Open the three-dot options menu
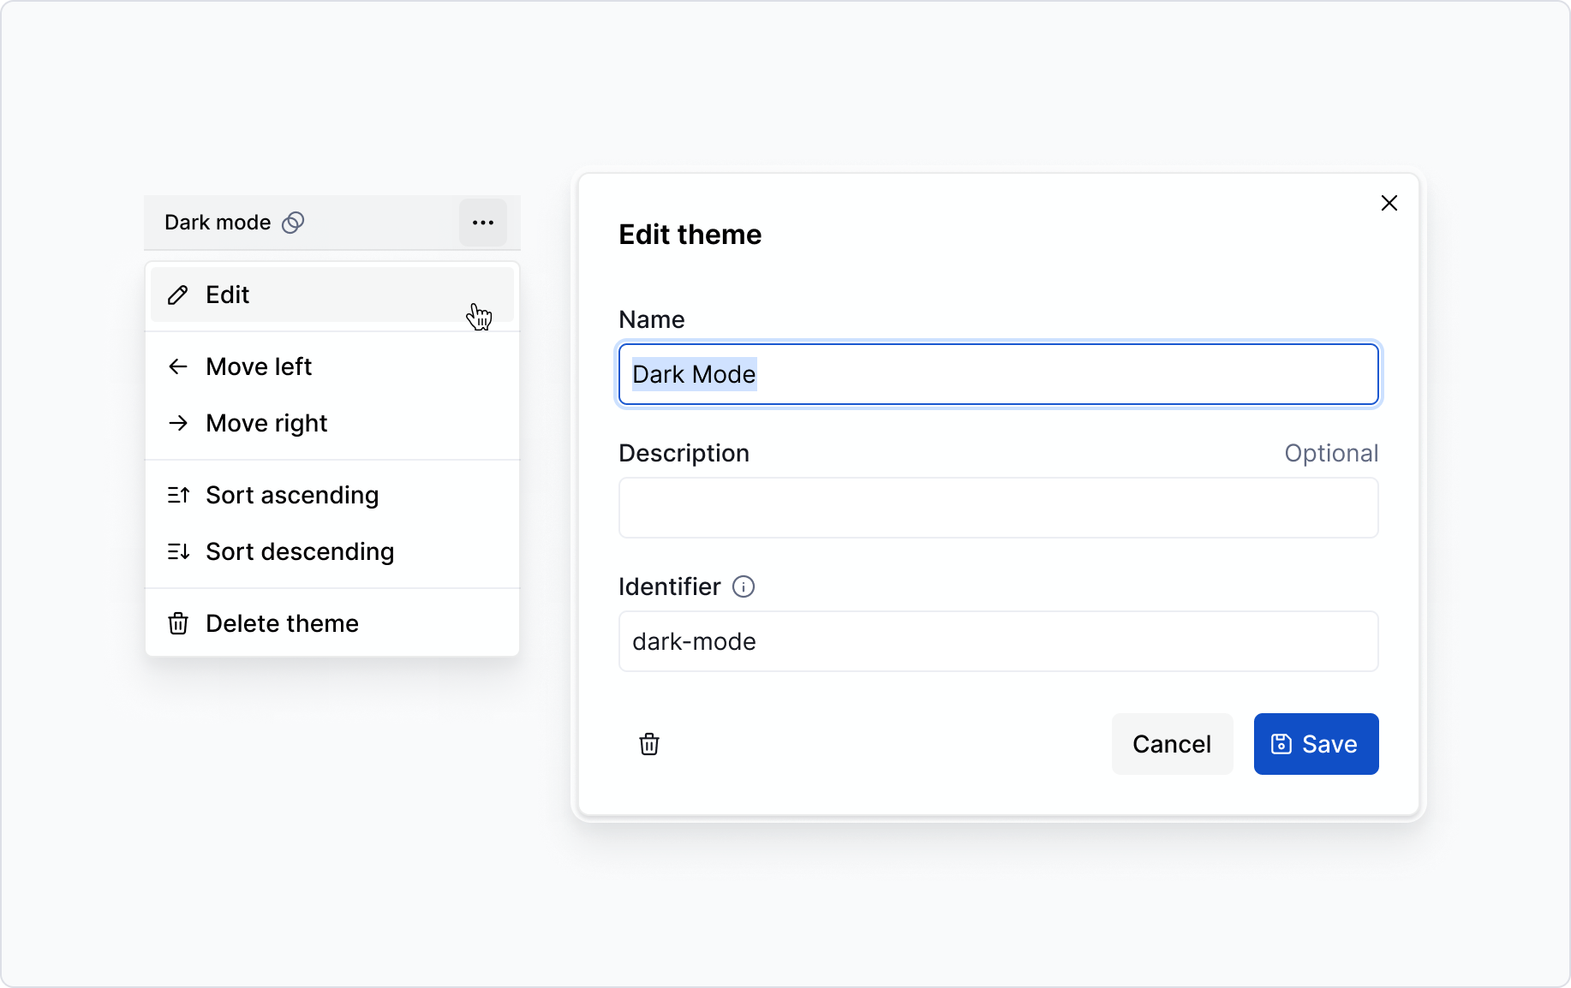1571x988 pixels. tap(483, 223)
